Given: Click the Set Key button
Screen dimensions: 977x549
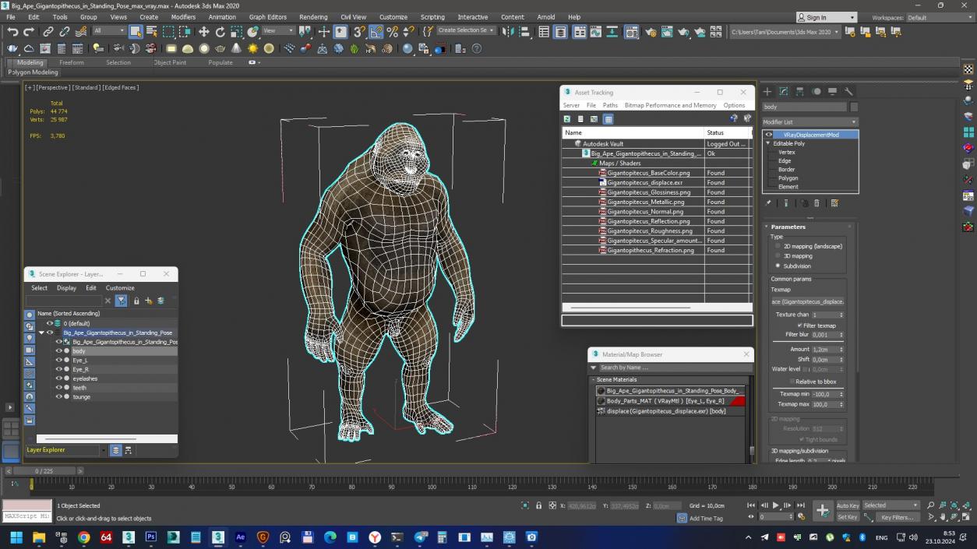Looking at the screenshot, I should tap(847, 517).
